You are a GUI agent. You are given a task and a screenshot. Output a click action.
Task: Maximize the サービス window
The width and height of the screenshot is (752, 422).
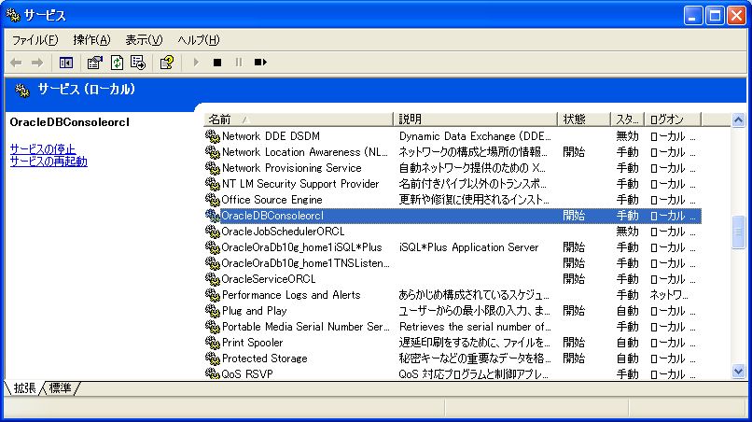[x=715, y=15]
